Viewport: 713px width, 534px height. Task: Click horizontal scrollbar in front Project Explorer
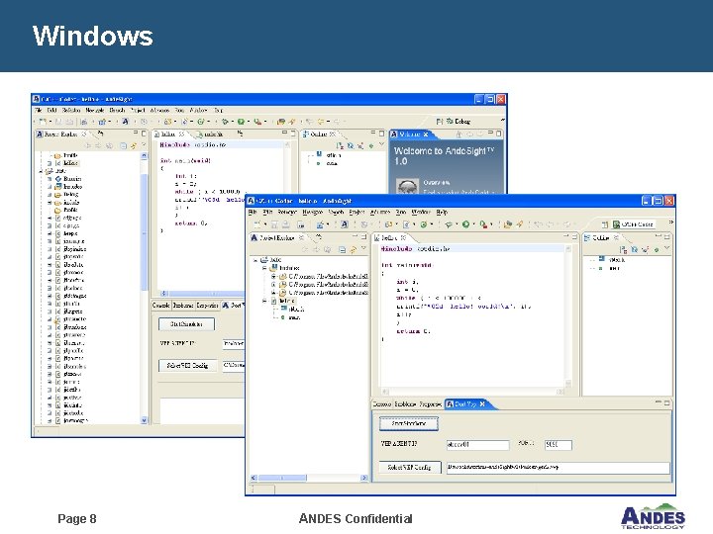click(x=309, y=478)
